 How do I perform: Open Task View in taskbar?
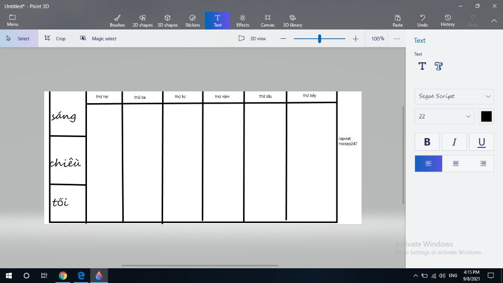(x=44, y=276)
